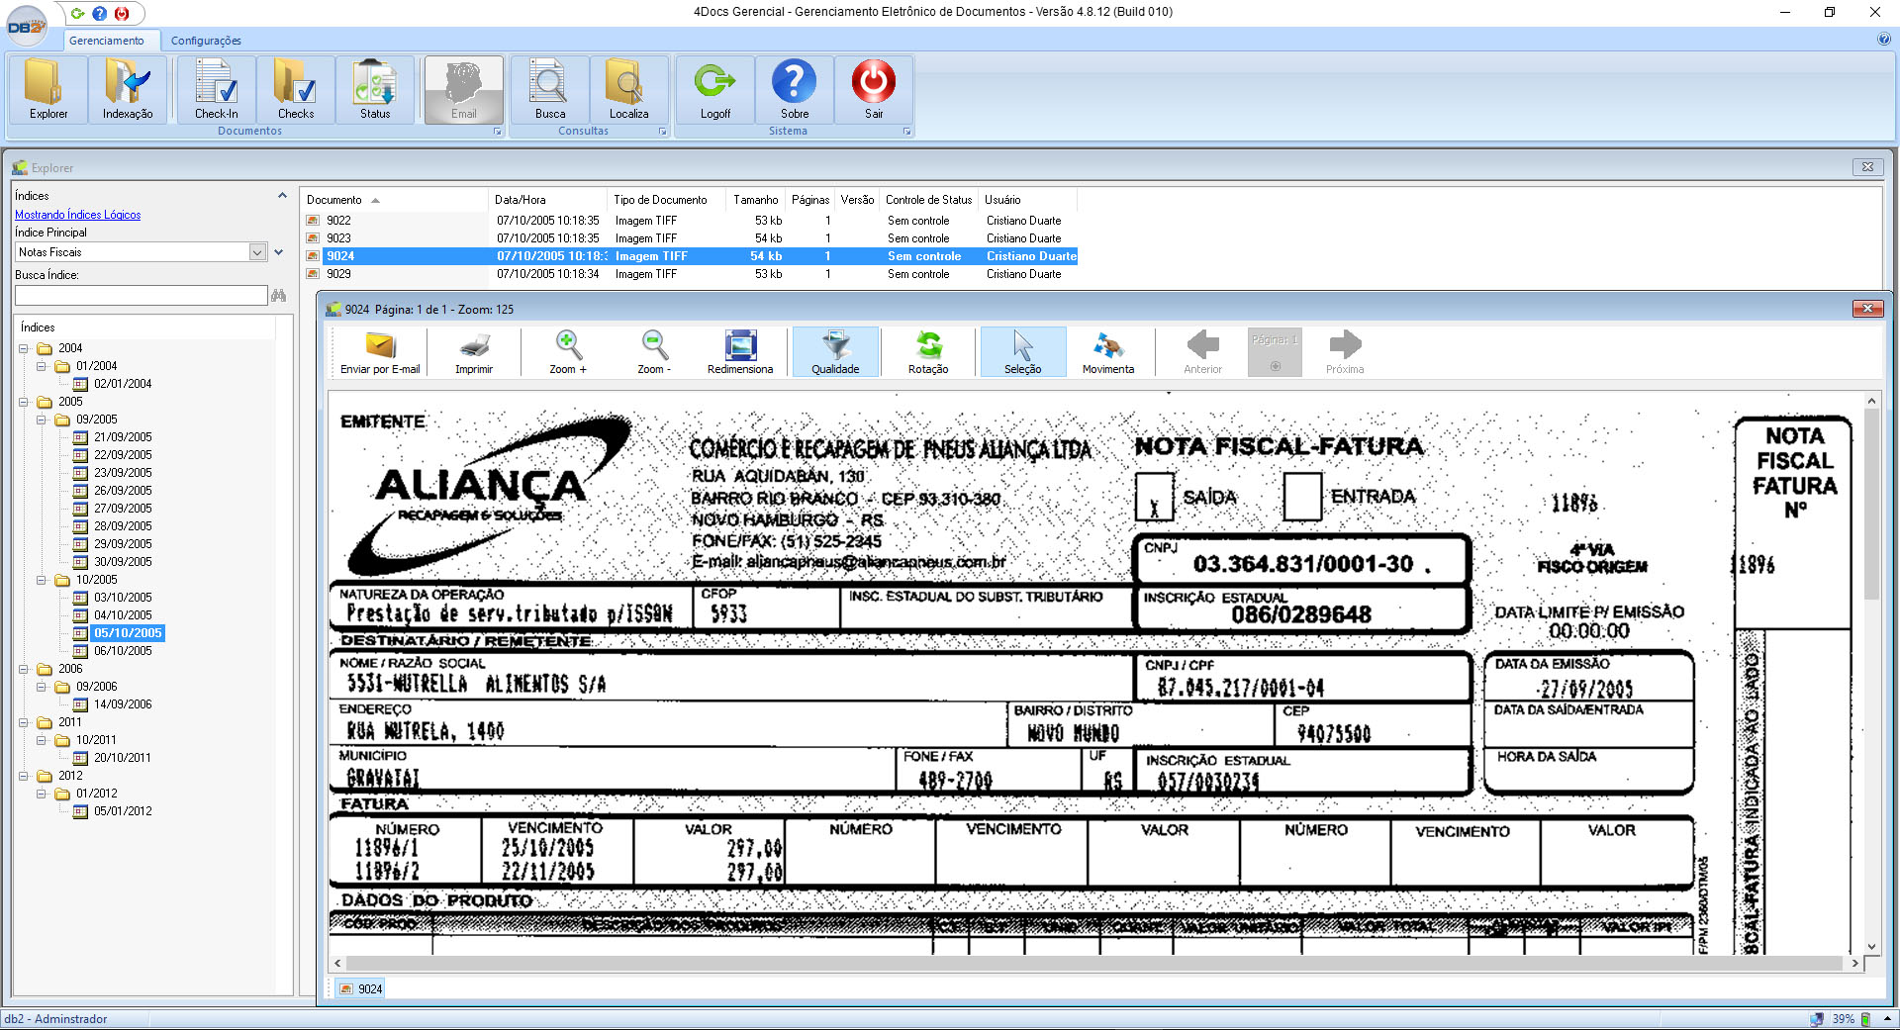Screen dimensions: 1900x1030
Task: Collapse the 10/2005 tree node
Action: click(x=42, y=580)
